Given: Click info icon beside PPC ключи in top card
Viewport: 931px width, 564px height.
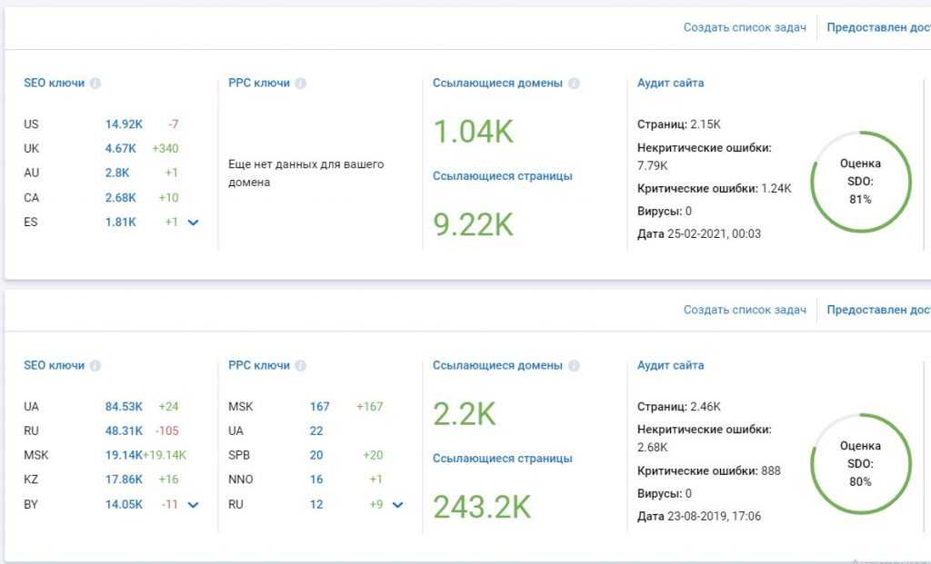Looking at the screenshot, I should (301, 84).
